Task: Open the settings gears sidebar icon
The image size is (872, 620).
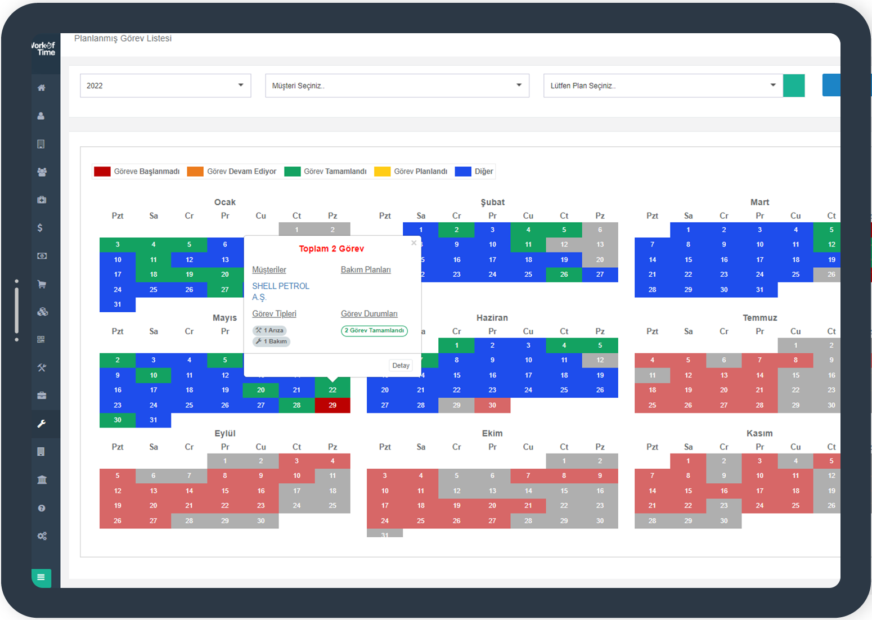Action: coord(42,536)
